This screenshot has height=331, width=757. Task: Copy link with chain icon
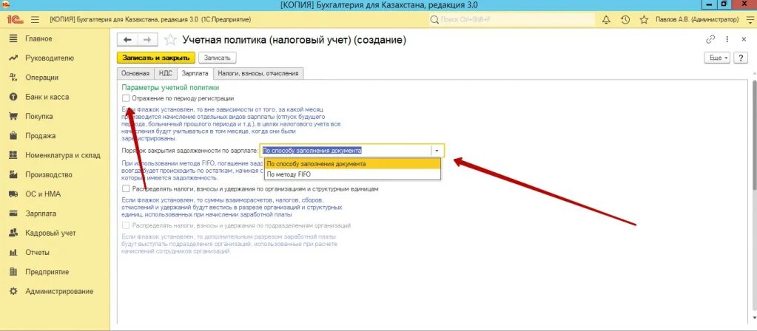710,39
